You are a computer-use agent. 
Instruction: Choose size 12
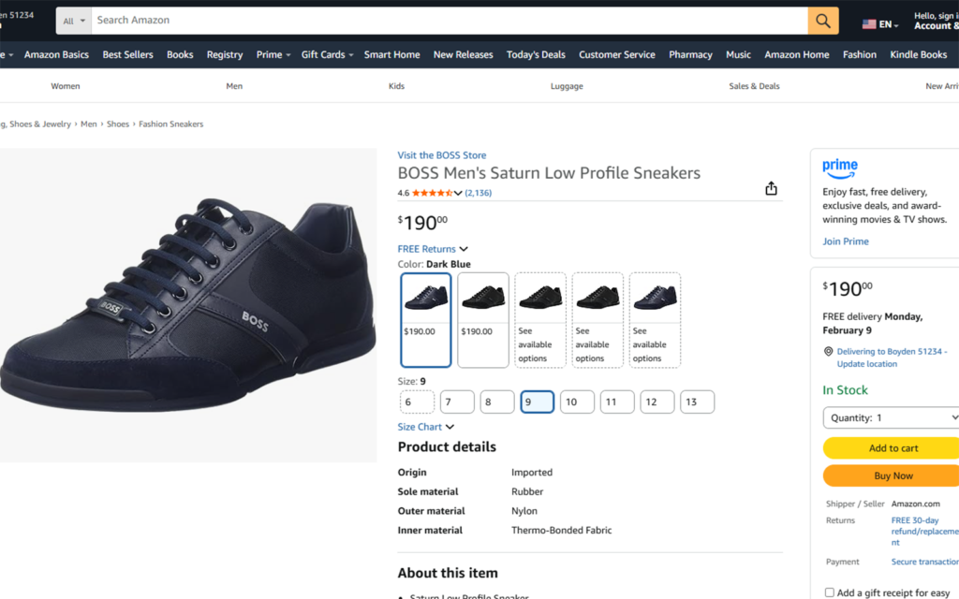(657, 402)
